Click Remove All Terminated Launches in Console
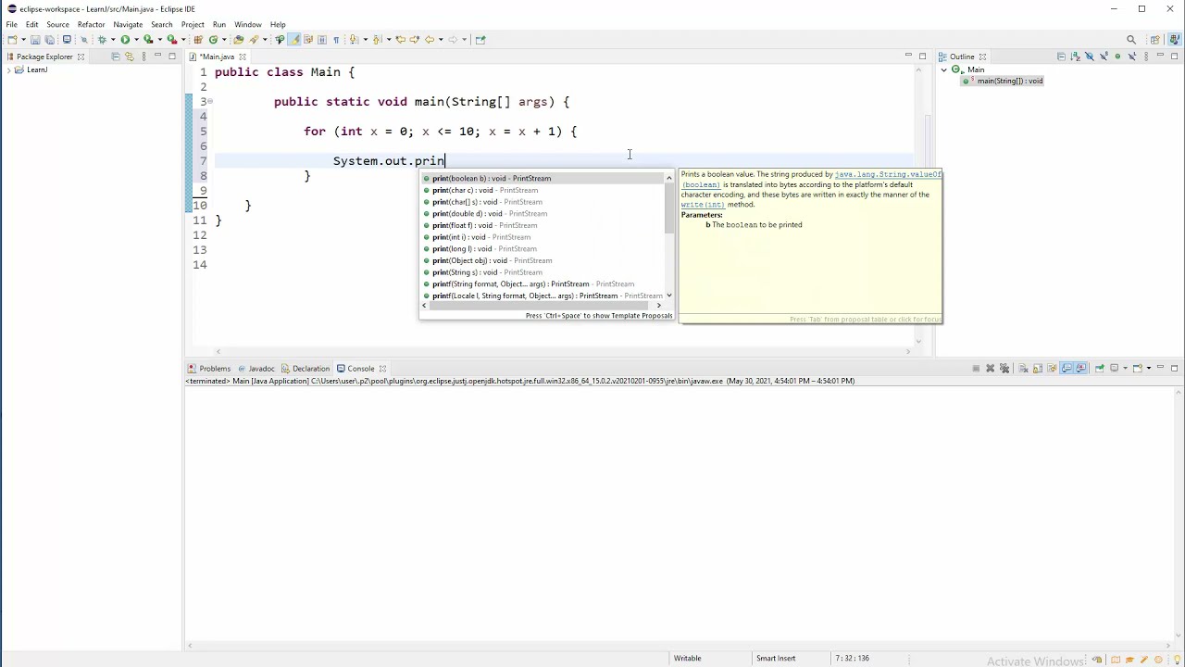The height and width of the screenshot is (667, 1185). 1004,368
